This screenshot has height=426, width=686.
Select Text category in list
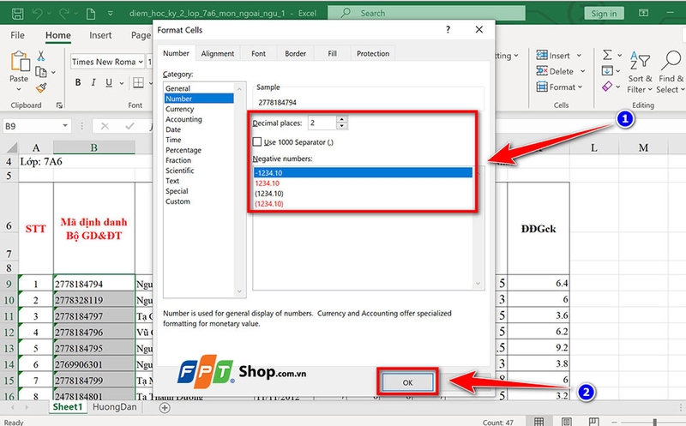point(199,181)
